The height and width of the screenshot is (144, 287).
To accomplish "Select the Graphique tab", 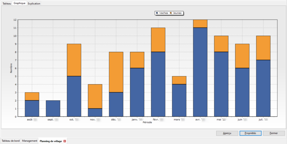I will tap(20, 3).
